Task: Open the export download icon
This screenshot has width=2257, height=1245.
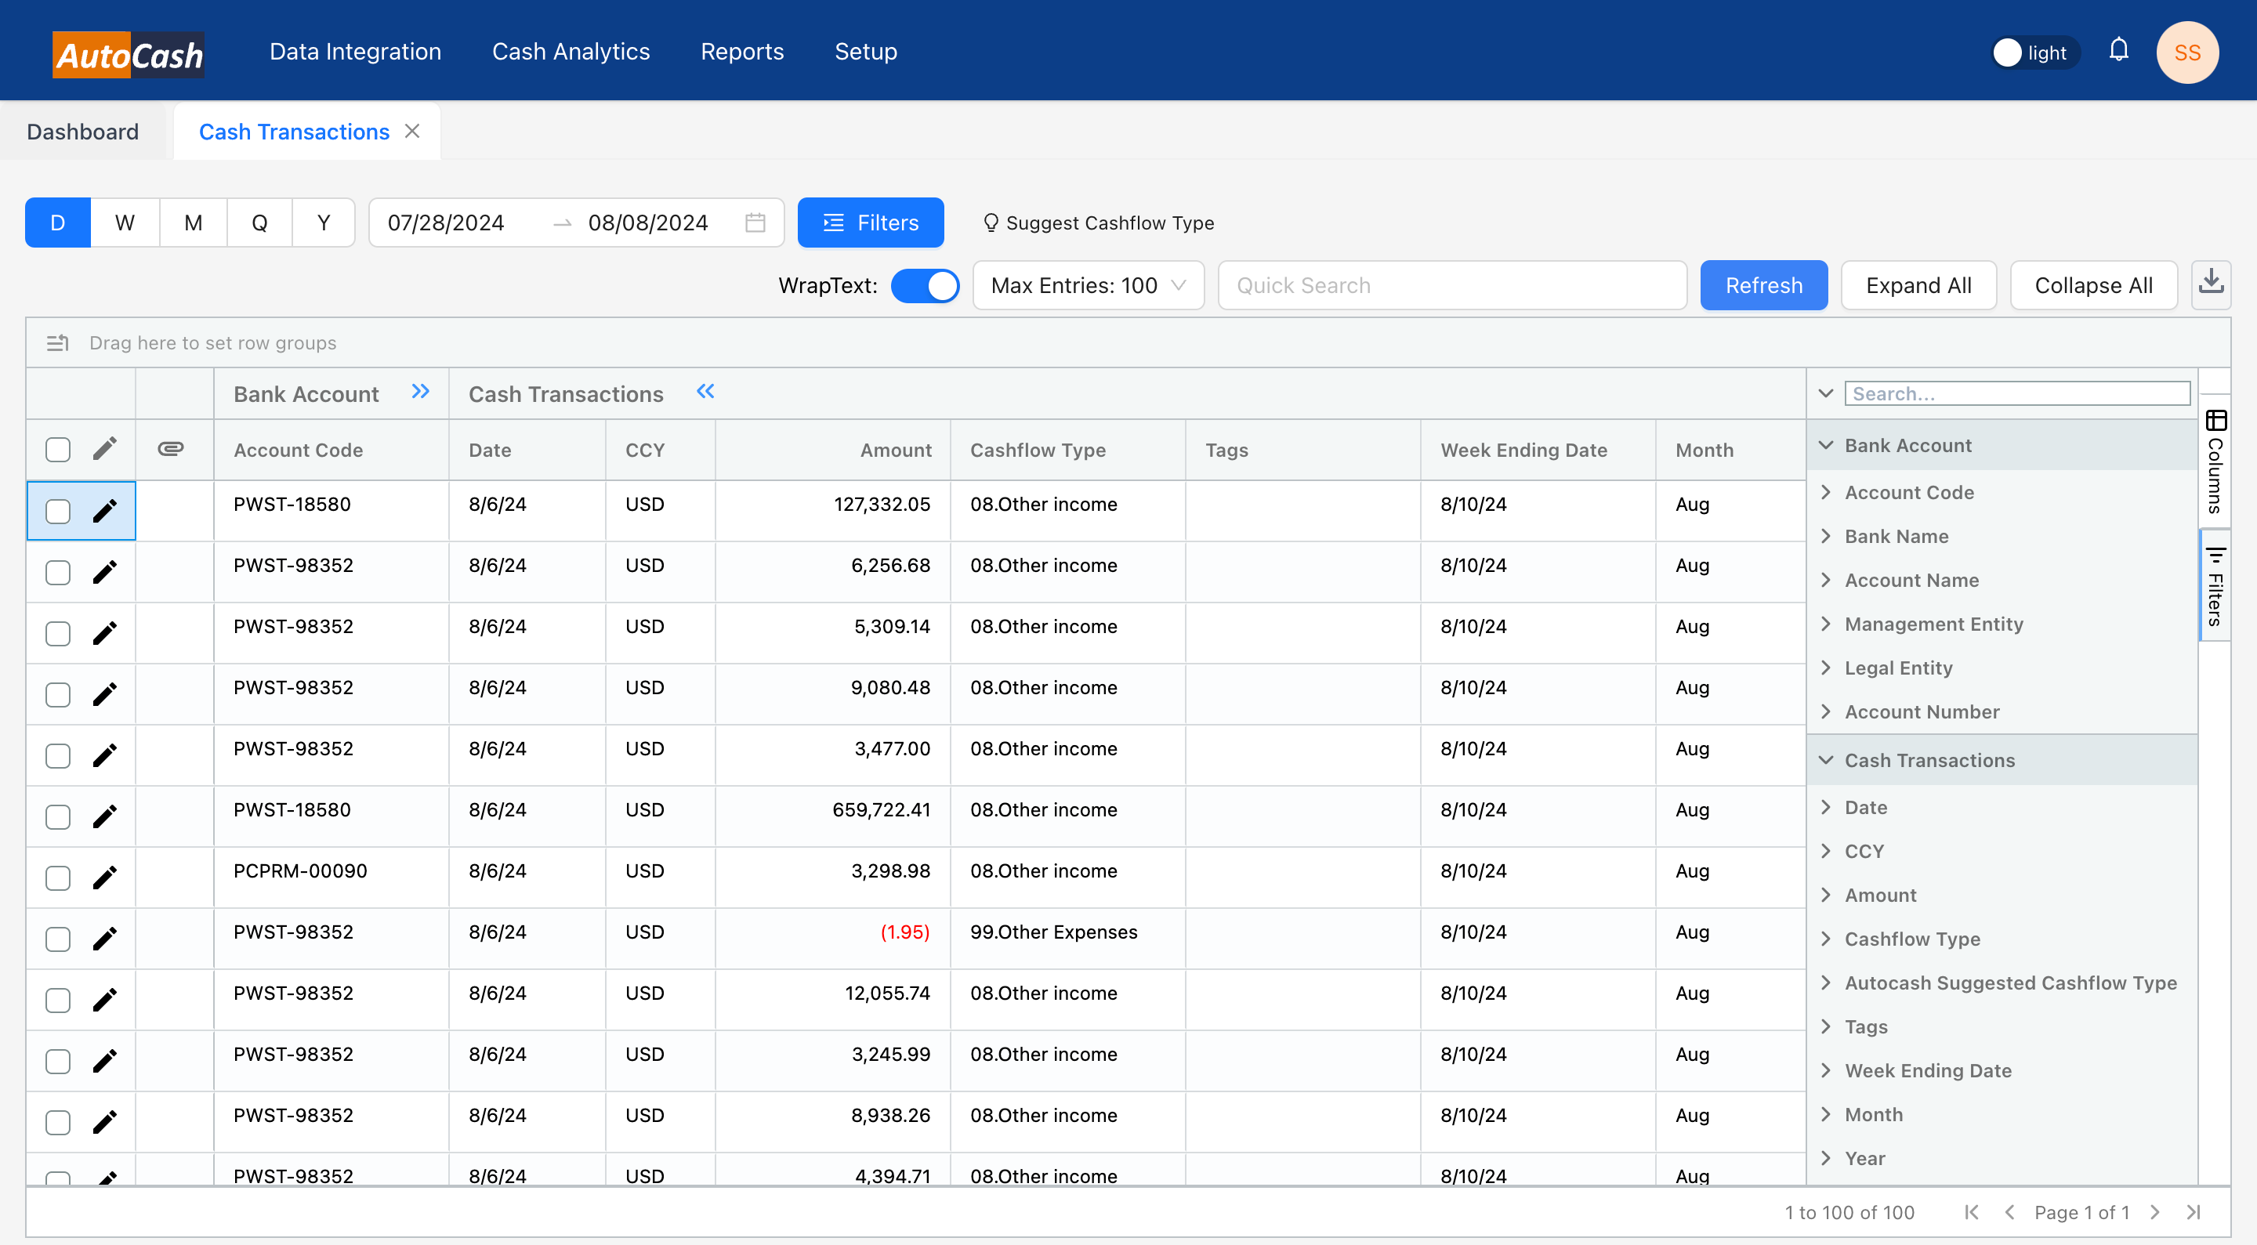Action: click(2212, 284)
